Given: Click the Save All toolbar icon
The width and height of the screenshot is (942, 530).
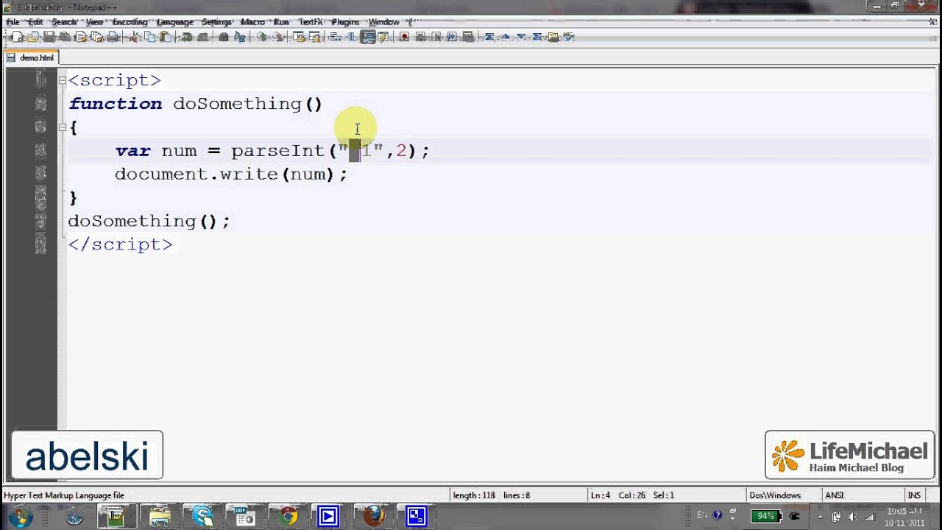Looking at the screenshot, I should pyautogui.click(x=65, y=37).
